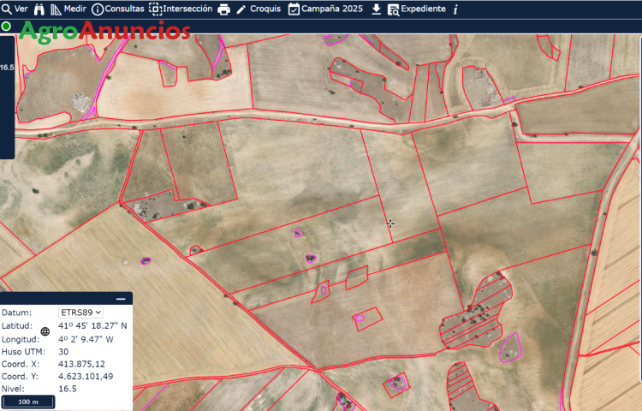Open the Croquis drawing tool
This screenshot has width=642, height=411.
pos(258,9)
